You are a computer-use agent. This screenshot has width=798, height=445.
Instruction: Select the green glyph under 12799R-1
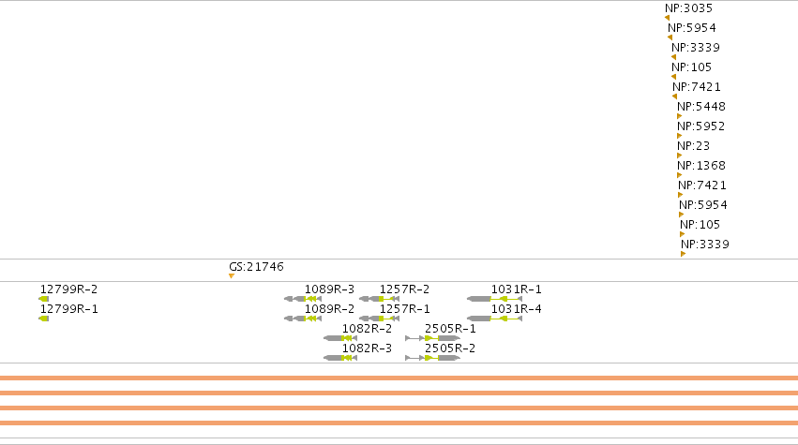point(44,319)
